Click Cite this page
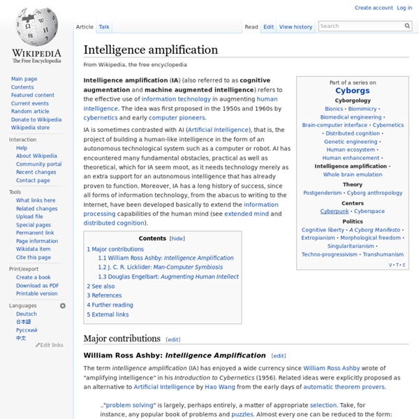The image size is (419, 419). [34, 257]
